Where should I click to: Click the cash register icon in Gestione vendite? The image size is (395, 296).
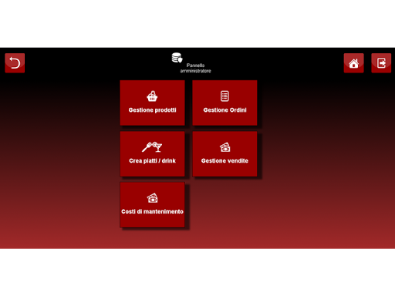coord(225,147)
